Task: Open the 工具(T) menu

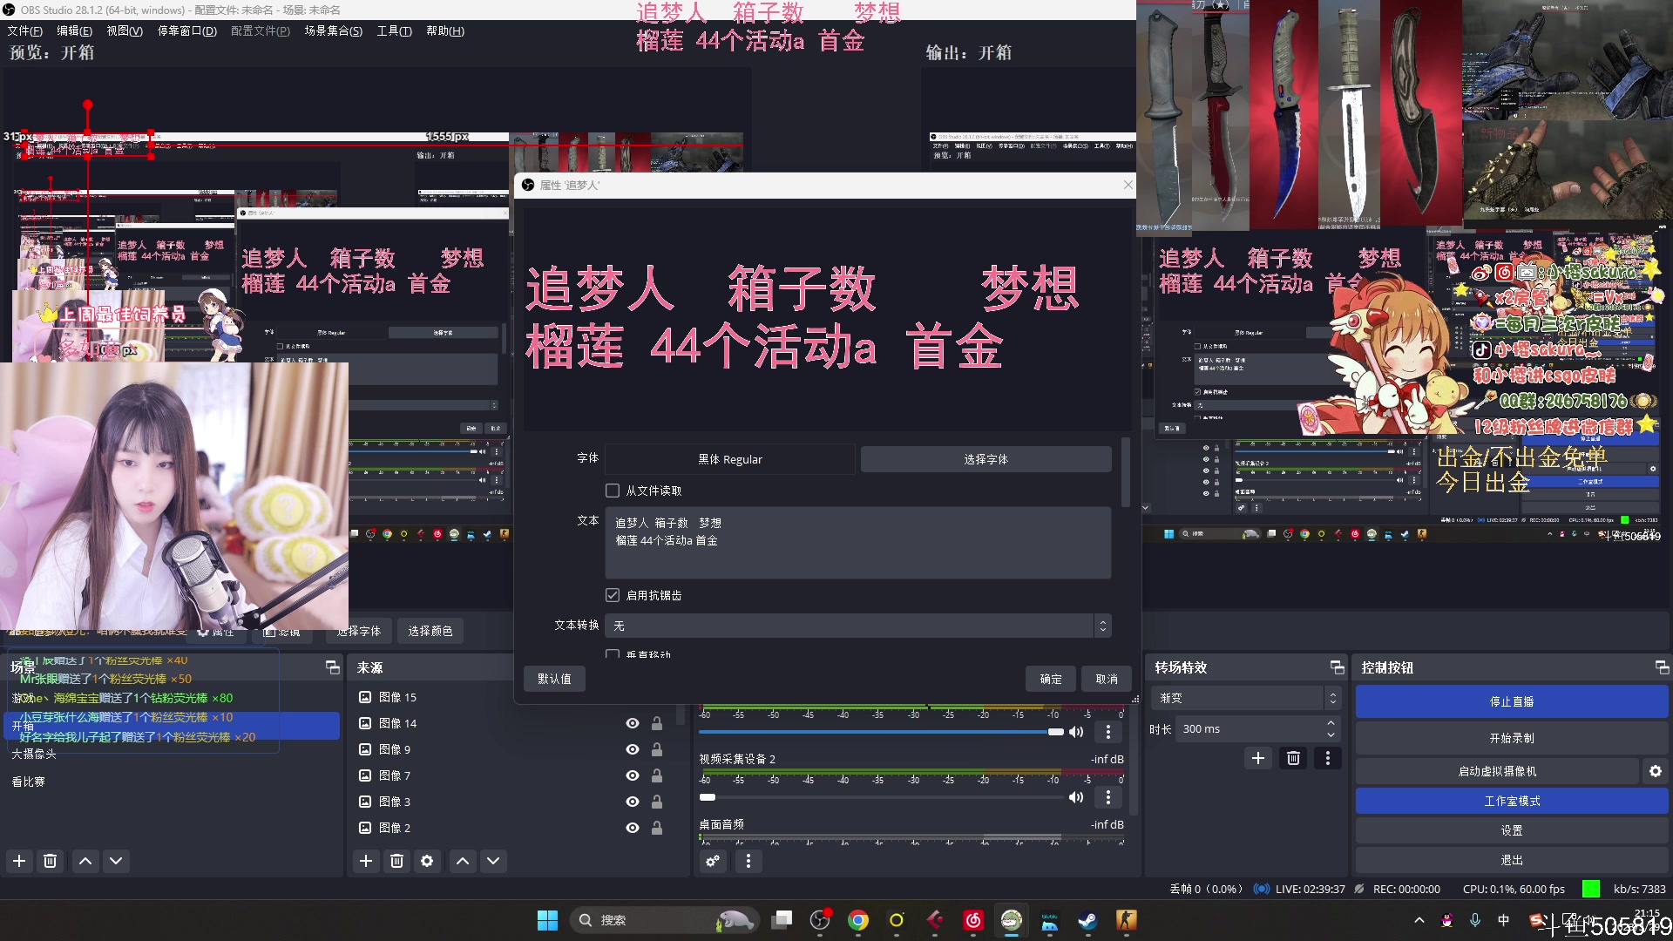Action: tap(394, 30)
